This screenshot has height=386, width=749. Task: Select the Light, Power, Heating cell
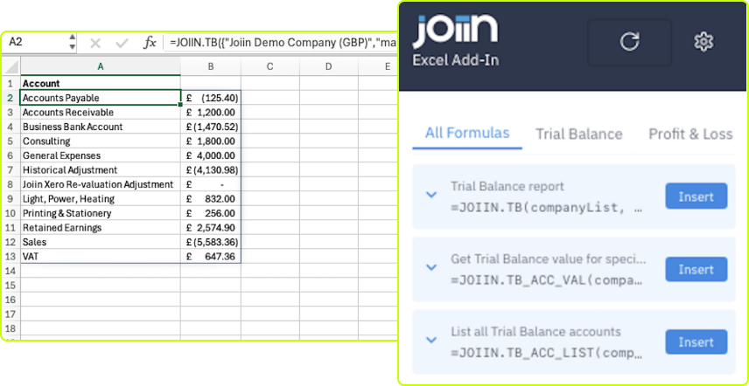click(x=101, y=199)
